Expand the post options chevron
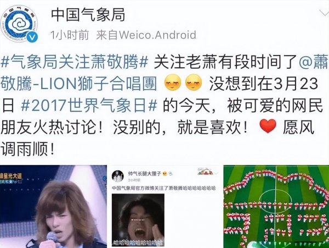 tap(325, 13)
